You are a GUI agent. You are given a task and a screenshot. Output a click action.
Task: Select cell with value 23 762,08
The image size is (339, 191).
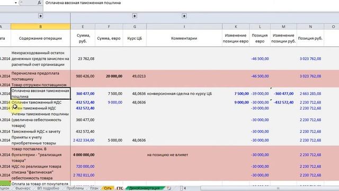(x=83, y=58)
